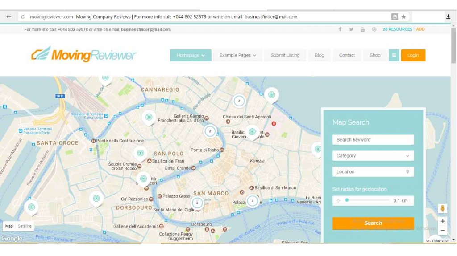
Task: Click the Google logo on the map
Action: pos(12,238)
